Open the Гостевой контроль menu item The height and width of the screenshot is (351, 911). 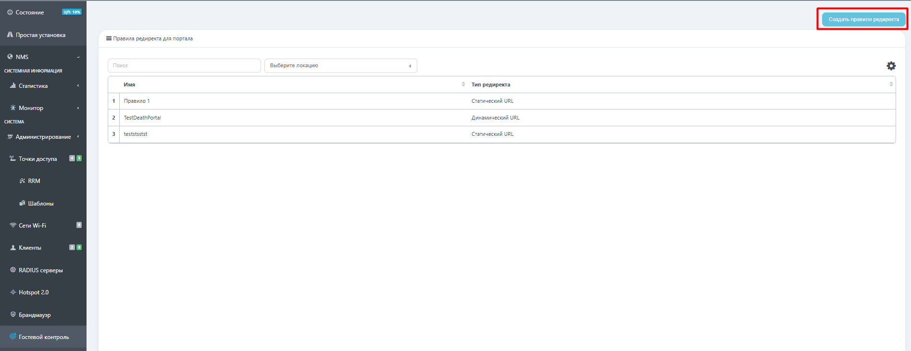click(x=43, y=337)
